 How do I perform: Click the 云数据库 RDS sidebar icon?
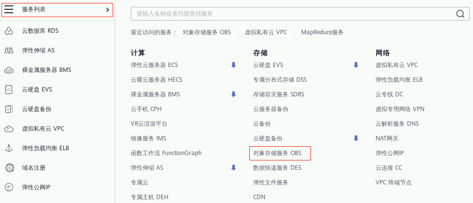click(x=9, y=31)
